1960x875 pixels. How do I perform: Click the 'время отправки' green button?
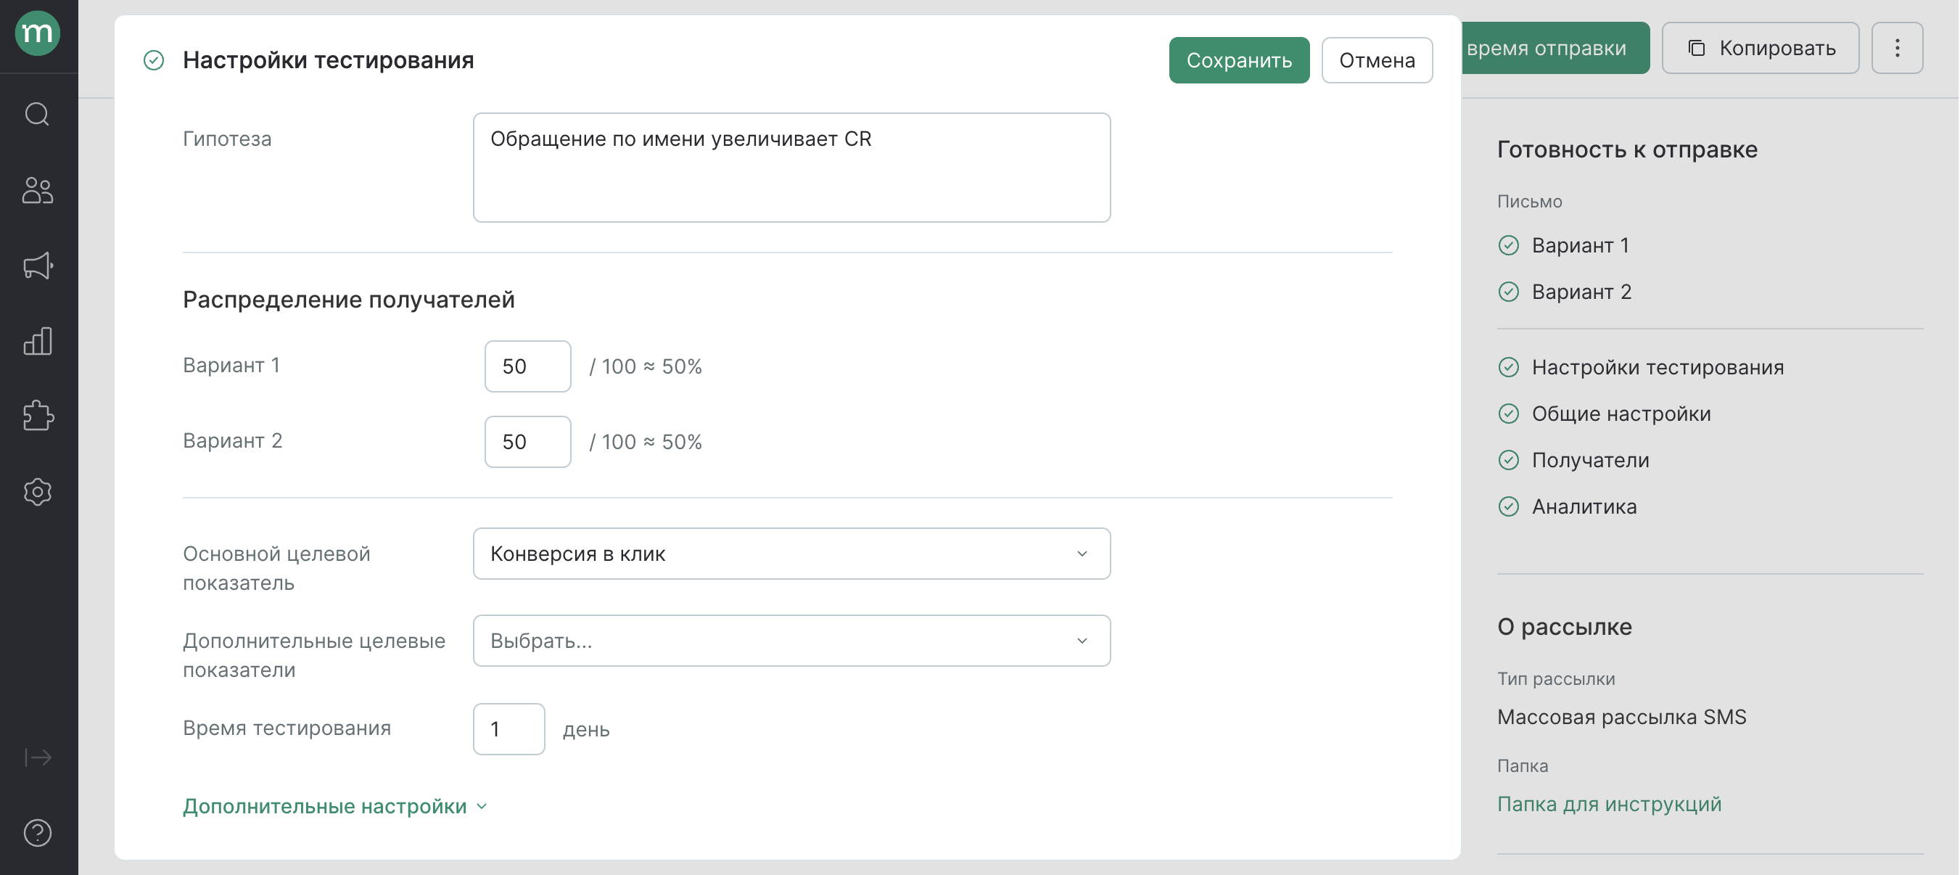pos(1555,48)
